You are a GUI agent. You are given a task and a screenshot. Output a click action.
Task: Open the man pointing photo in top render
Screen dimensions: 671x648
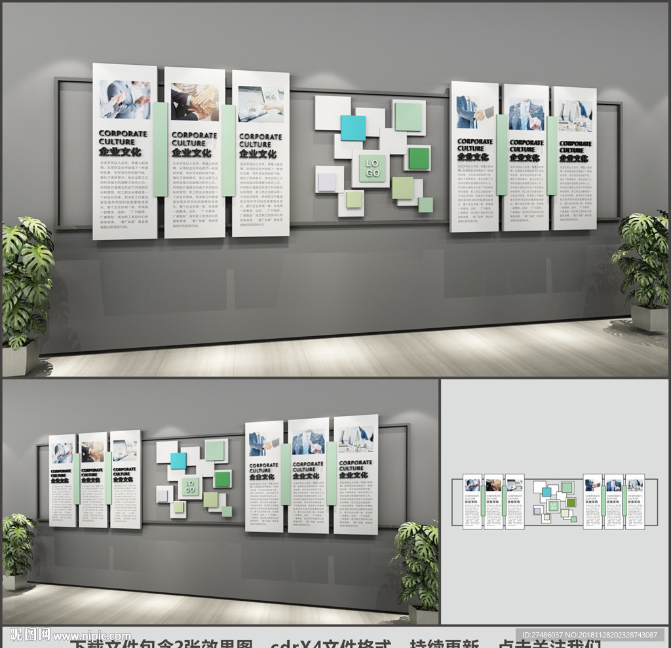[526, 114]
